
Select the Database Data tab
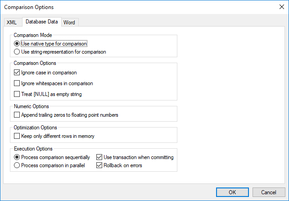point(41,22)
